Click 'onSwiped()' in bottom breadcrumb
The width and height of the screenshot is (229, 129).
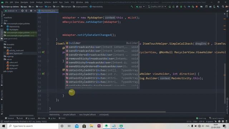pos(104,115)
